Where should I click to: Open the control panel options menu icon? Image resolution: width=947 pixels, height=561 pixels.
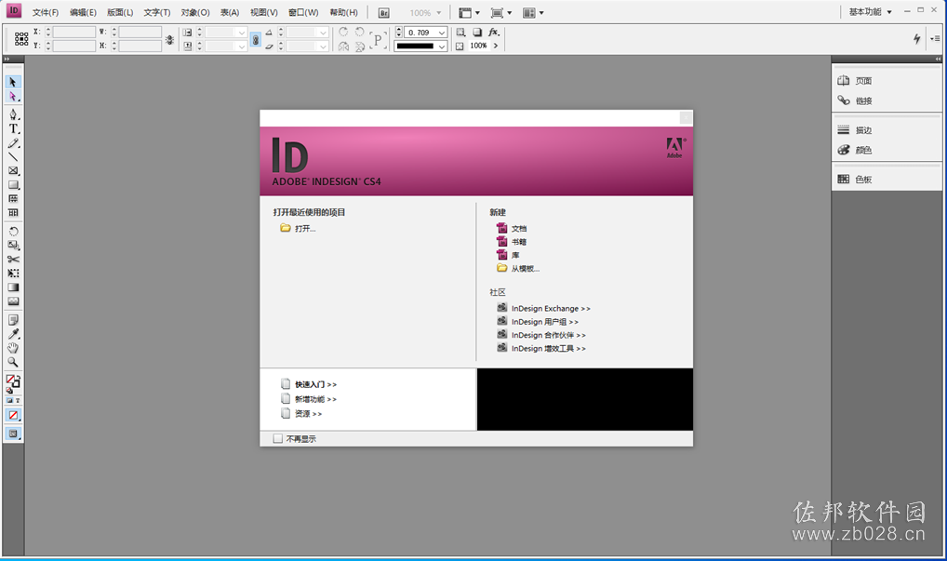click(936, 39)
